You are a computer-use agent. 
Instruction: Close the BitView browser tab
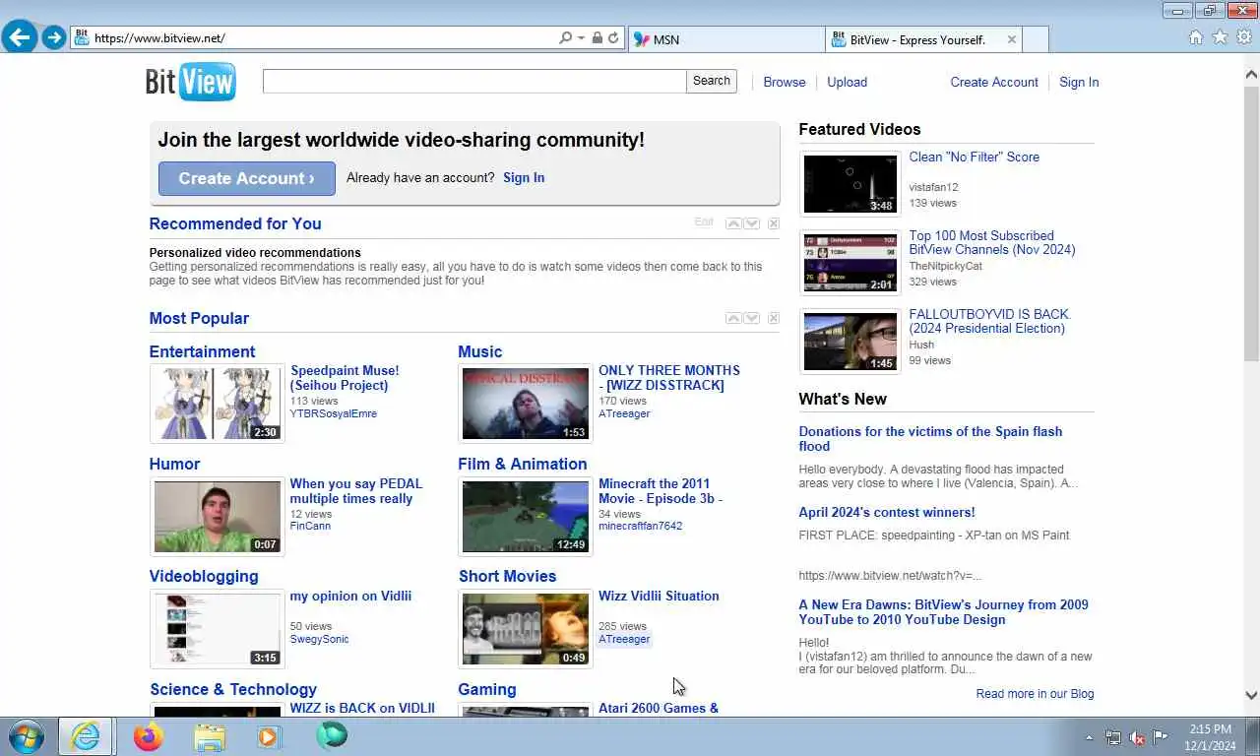pyautogui.click(x=1011, y=39)
